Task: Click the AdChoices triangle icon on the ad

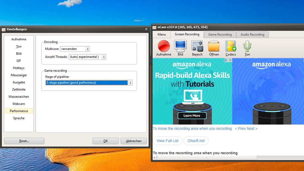Action: click(226, 60)
